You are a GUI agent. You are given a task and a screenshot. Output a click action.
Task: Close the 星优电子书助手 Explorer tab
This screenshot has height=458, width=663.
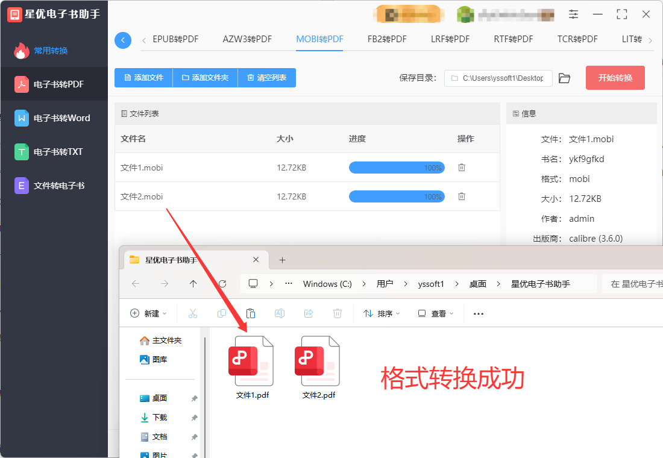256,260
